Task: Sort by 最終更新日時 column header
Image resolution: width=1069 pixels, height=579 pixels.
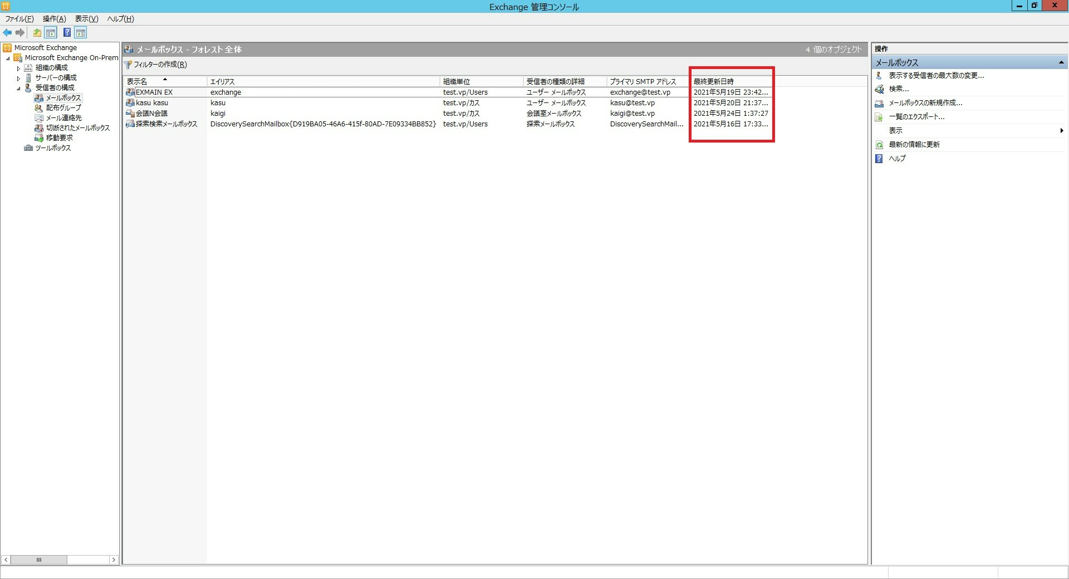Action: 732,81
